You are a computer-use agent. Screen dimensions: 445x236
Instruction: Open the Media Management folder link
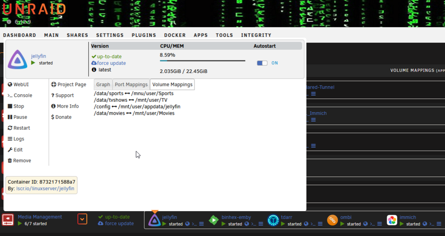40,217
